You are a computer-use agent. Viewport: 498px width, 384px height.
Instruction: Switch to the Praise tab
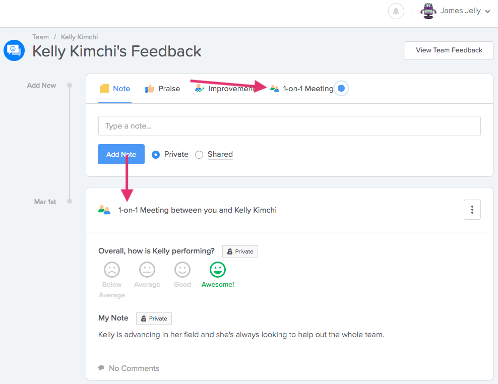click(x=162, y=89)
